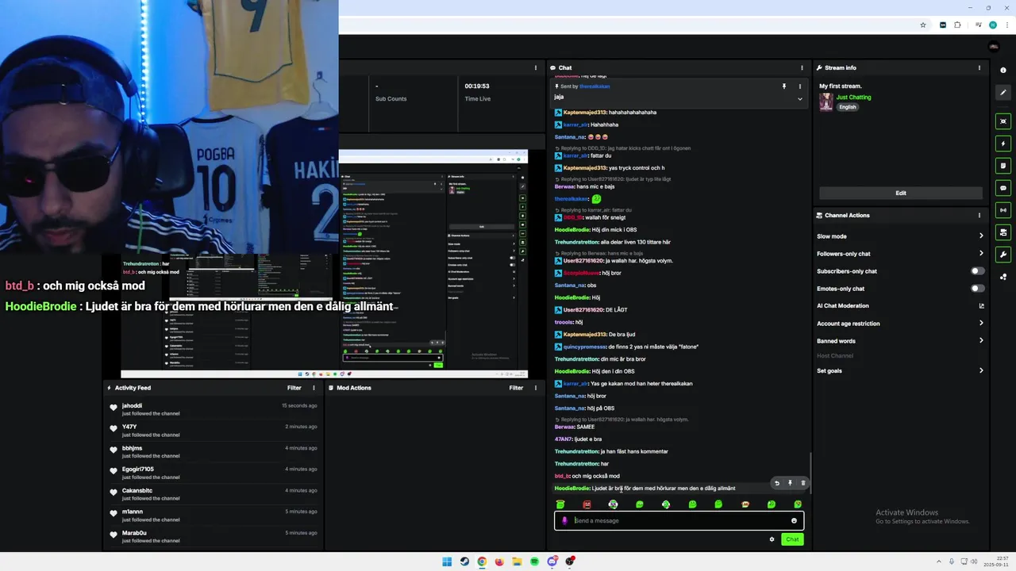The image size is (1016, 571).
Task: Click Just Chatting category thumbnail
Action: pos(826,102)
